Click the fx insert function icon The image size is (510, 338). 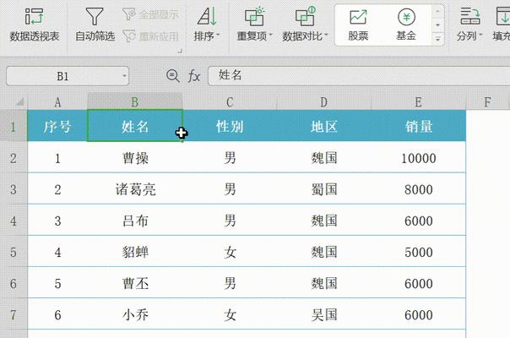pyautogui.click(x=194, y=76)
